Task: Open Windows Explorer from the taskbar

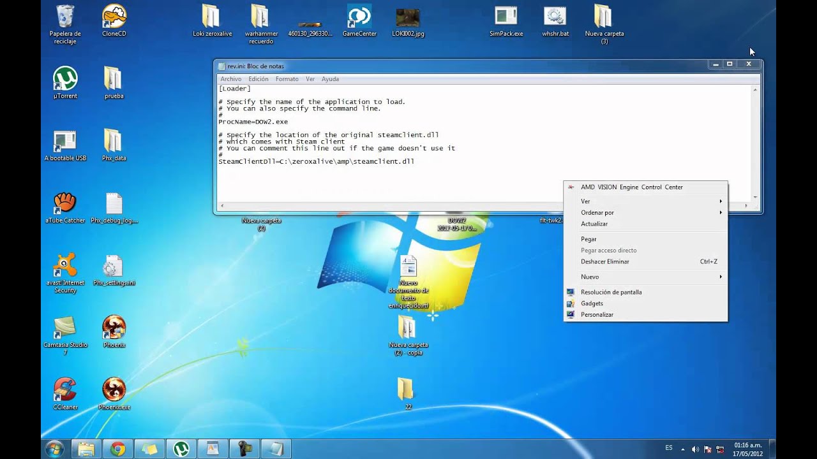Action: [86, 449]
